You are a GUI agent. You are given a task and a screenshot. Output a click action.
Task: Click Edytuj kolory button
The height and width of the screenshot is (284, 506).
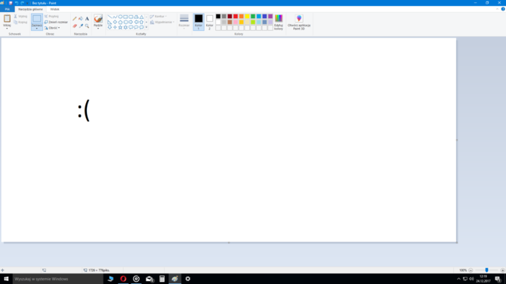pyautogui.click(x=279, y=22)
